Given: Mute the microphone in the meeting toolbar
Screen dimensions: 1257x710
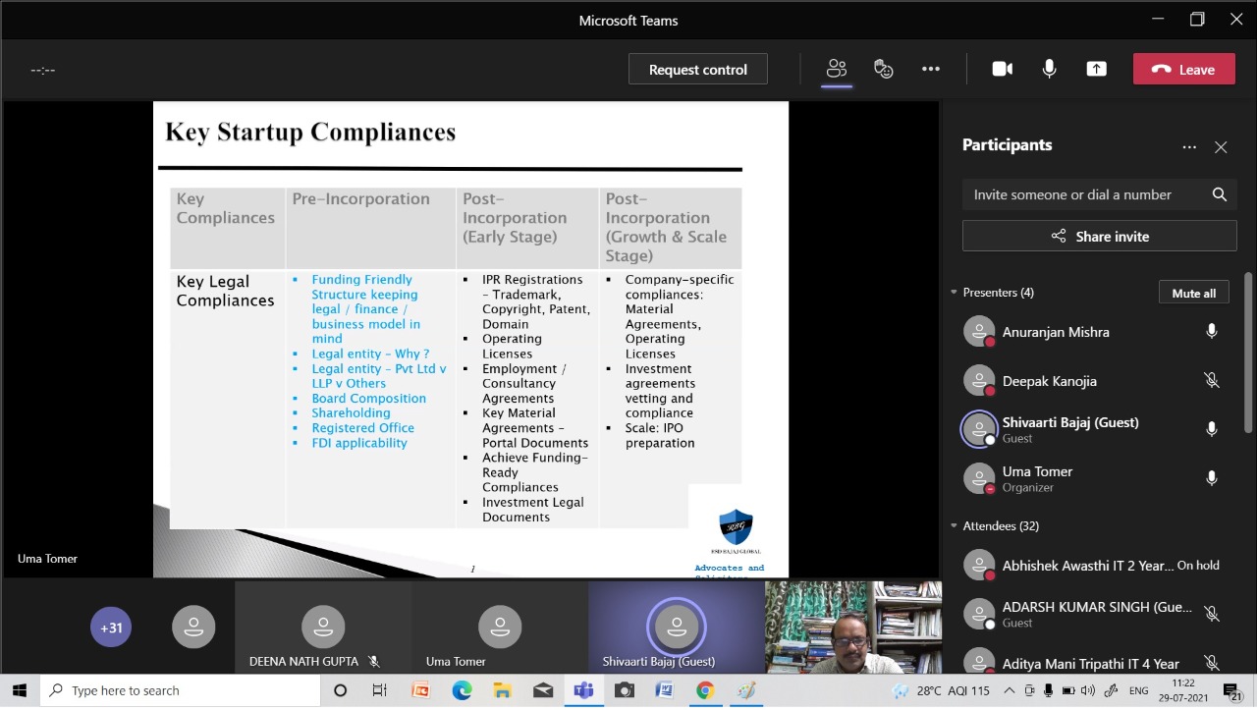Looking at the screenshot, I should click(1049, 69).
